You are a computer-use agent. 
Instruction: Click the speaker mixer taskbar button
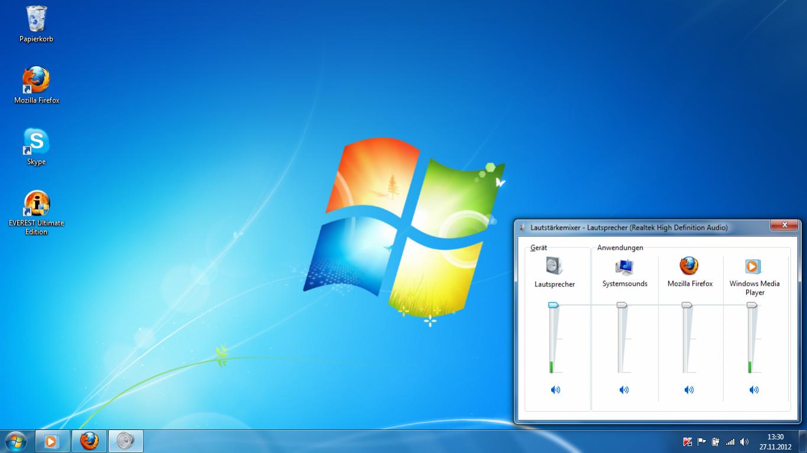[125, 441]
